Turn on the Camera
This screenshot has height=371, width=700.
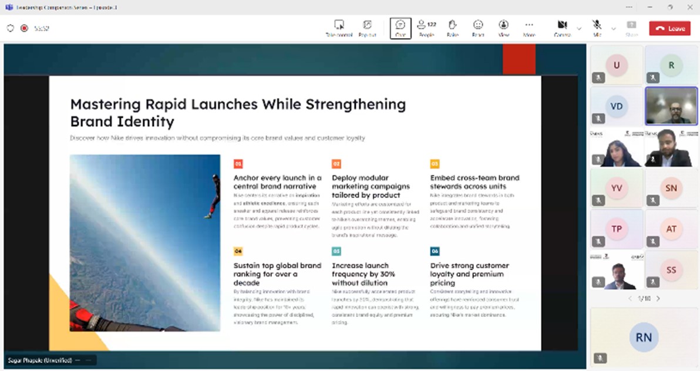coord(562,29)
